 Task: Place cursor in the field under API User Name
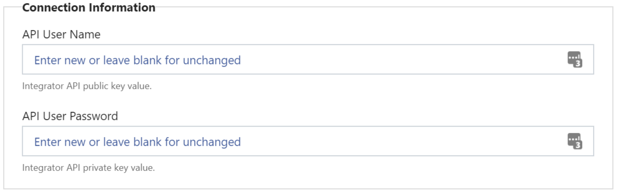pos(308,59)
